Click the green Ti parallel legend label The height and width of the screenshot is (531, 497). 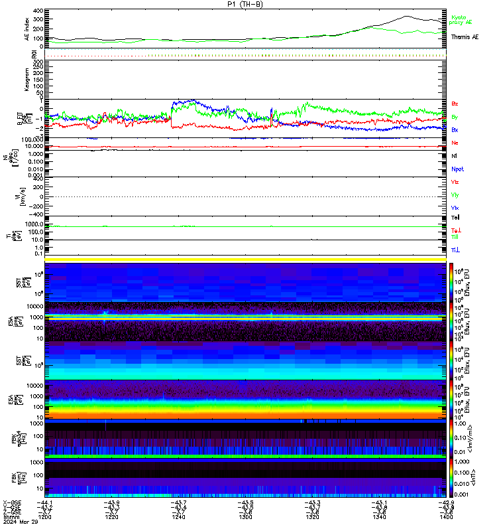pos(455,237)
